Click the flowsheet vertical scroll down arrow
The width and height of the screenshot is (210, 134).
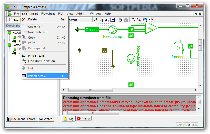(x=200, y=86)
